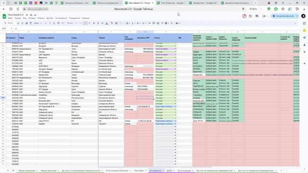Open the functions sigma icon
This screenshot has width=308, height=173.
(x=172, y=23)
